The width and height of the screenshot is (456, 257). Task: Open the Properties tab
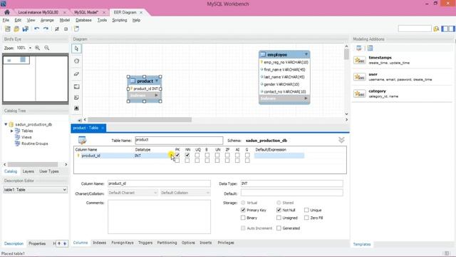coord(37,243)
